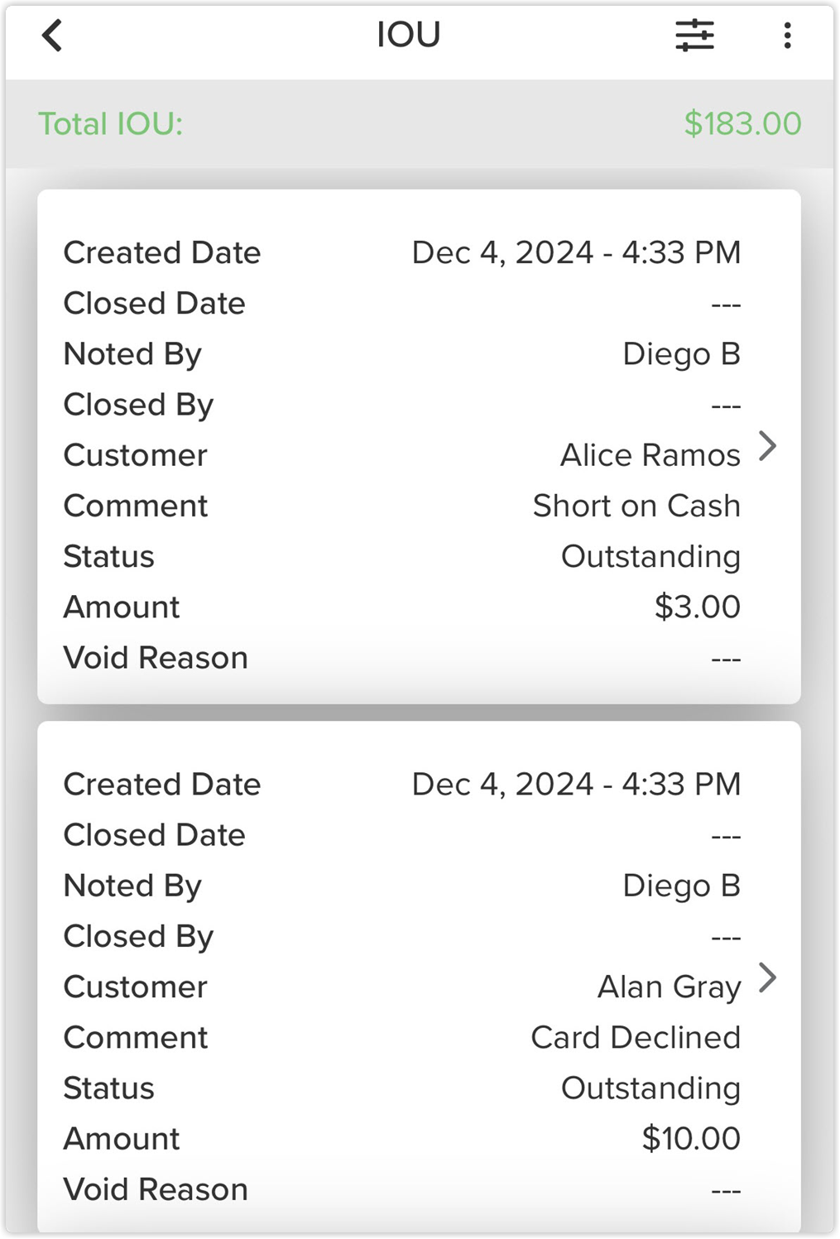Tap Outstanding status in Alan Gray card

point(650,1088)
